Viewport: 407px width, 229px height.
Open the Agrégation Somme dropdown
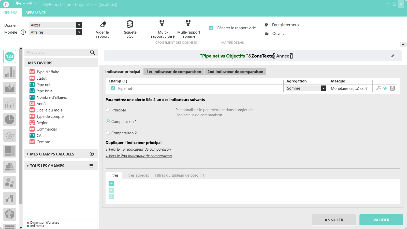click(x=323, y=88)
